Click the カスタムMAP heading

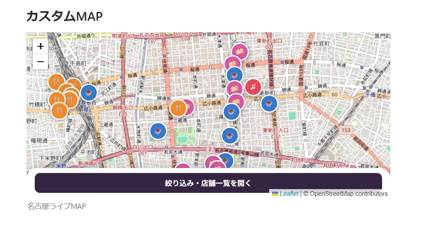point(65,16)
